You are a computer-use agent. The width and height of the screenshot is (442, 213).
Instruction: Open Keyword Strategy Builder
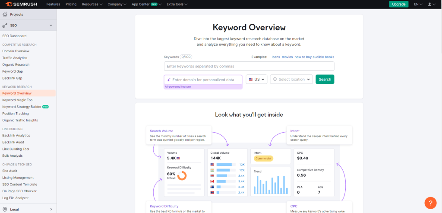22,107
